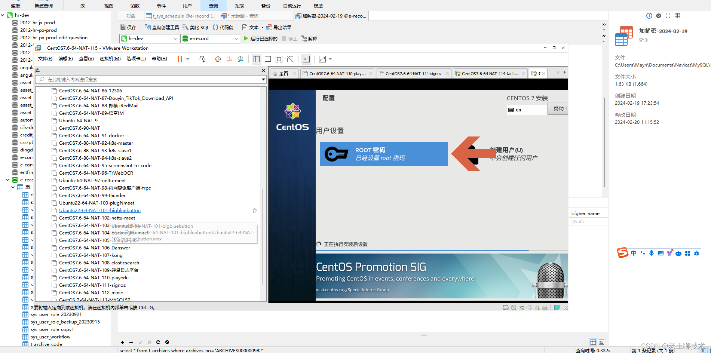
Task: Toggle the preview eye icon in Navicat panel
Action: pos(659,16)
